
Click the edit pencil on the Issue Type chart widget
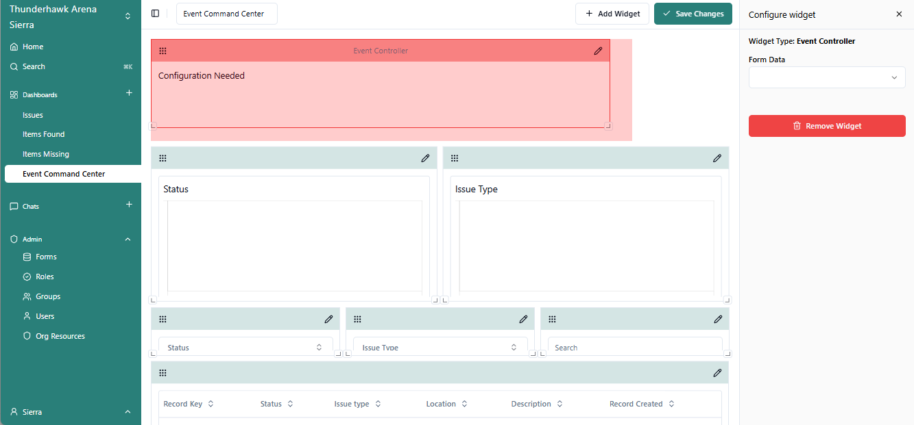click(717, 158)
